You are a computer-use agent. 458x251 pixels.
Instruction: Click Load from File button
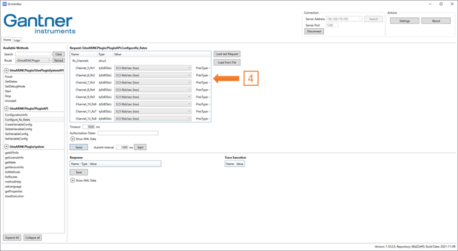click(x=227, y=62)
